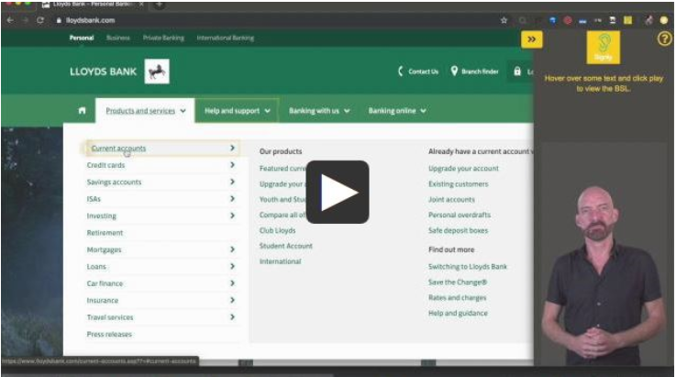Open the Banking online menu

[x=397, y=111]
